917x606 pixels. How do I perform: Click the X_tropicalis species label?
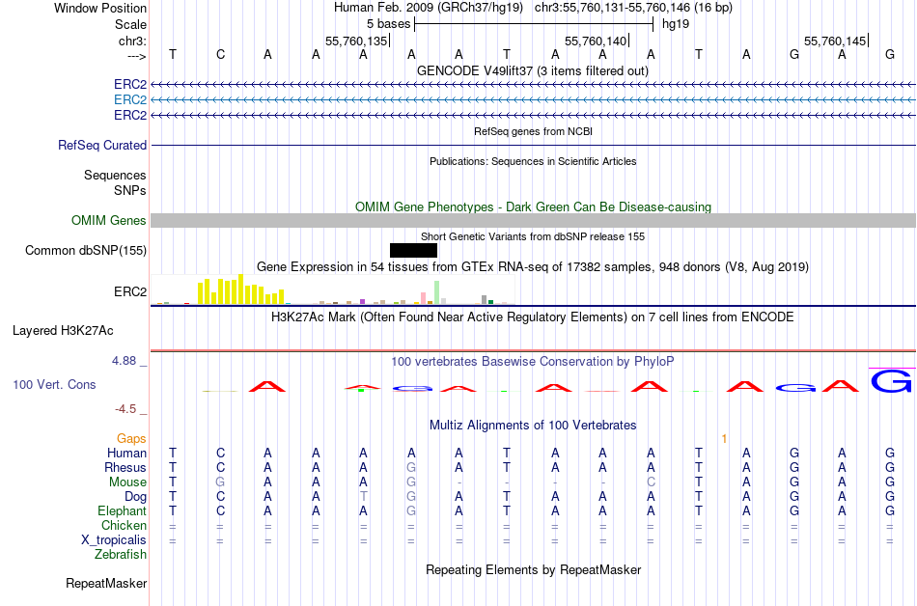(114, 540)
